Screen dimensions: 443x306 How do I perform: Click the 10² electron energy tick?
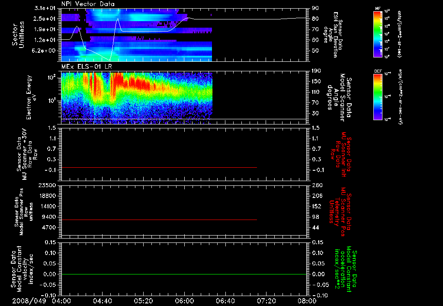(52, 77)
